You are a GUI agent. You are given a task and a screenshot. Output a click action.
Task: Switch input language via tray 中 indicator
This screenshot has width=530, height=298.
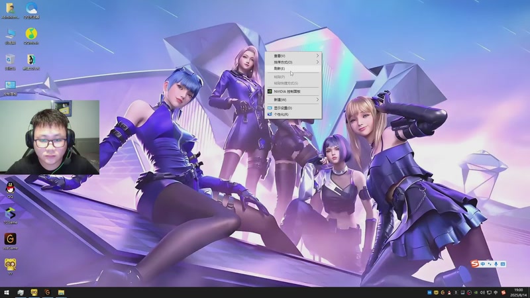[496, 293]
